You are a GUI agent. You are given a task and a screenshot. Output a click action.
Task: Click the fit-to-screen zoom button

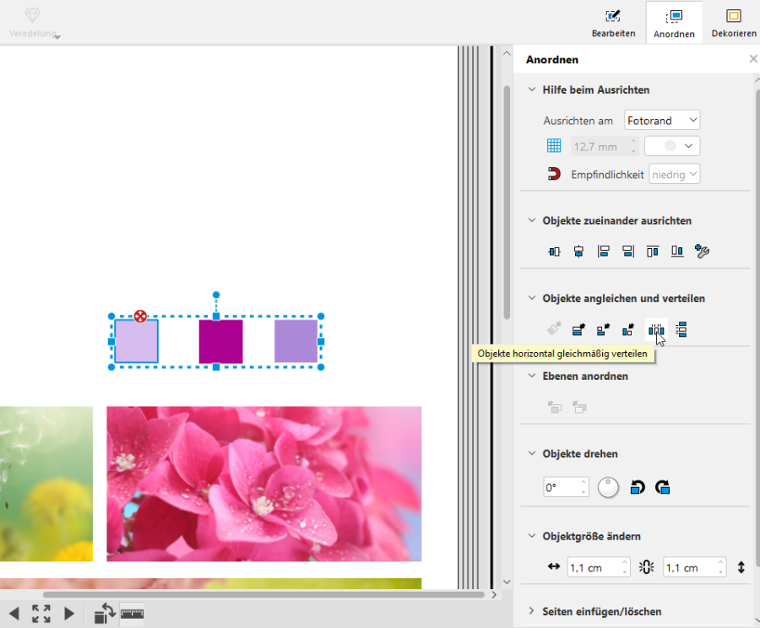click(41, 614)
